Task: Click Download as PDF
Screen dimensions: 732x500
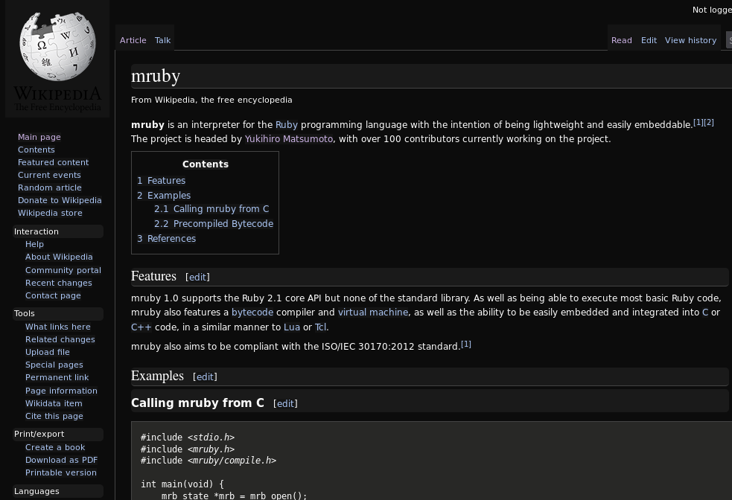Action: point(61,460)
